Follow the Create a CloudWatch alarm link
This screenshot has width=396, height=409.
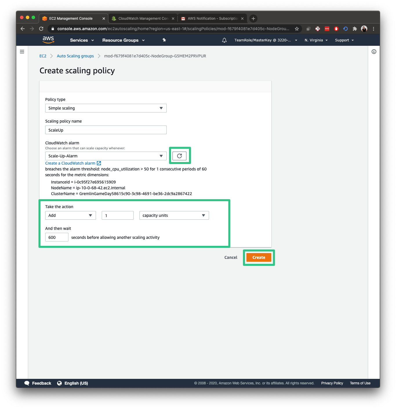70,163
